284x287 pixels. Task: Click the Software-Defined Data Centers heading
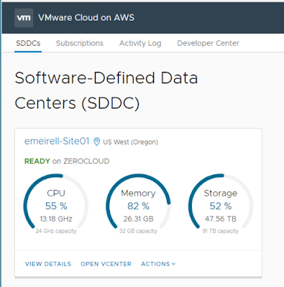point(106,90)
